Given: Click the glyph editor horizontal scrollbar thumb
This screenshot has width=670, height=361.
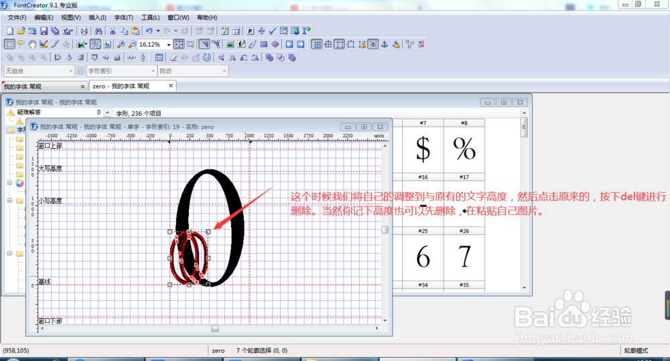Looking at the screenshot, I should 215,329.
